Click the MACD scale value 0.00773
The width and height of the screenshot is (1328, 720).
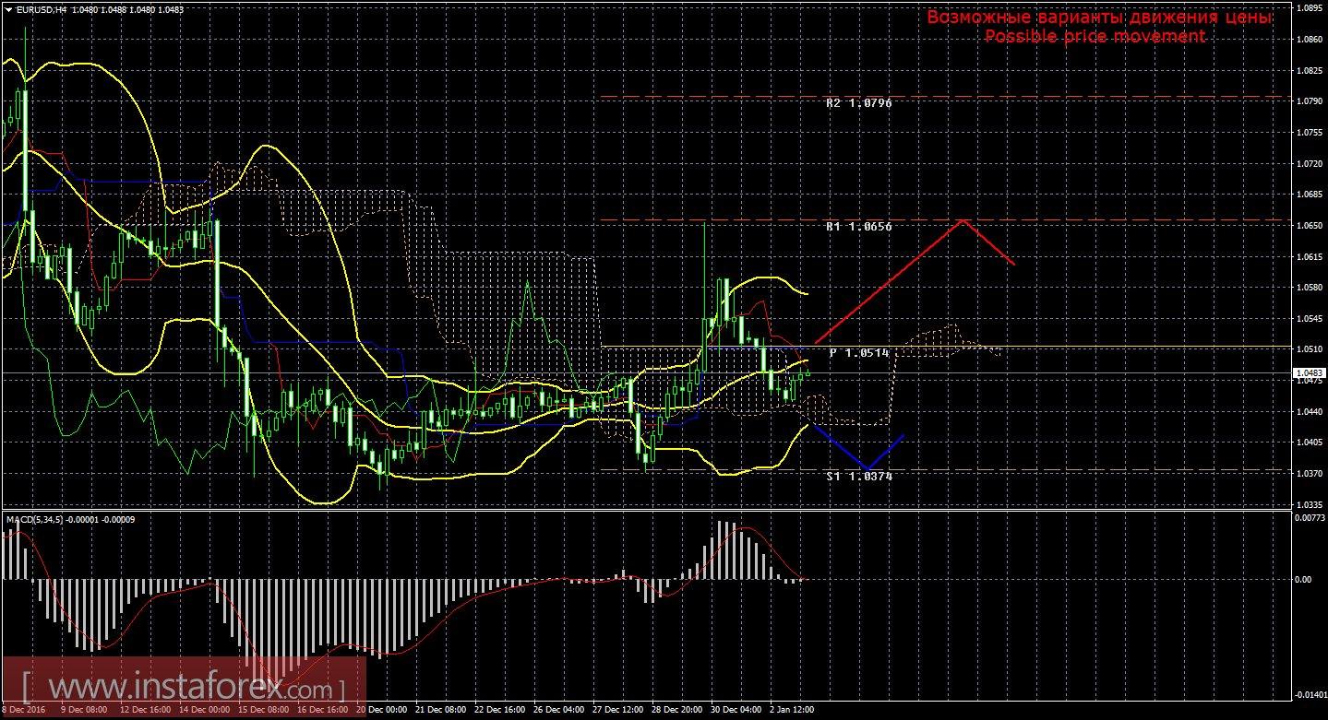coord(1310,518)
